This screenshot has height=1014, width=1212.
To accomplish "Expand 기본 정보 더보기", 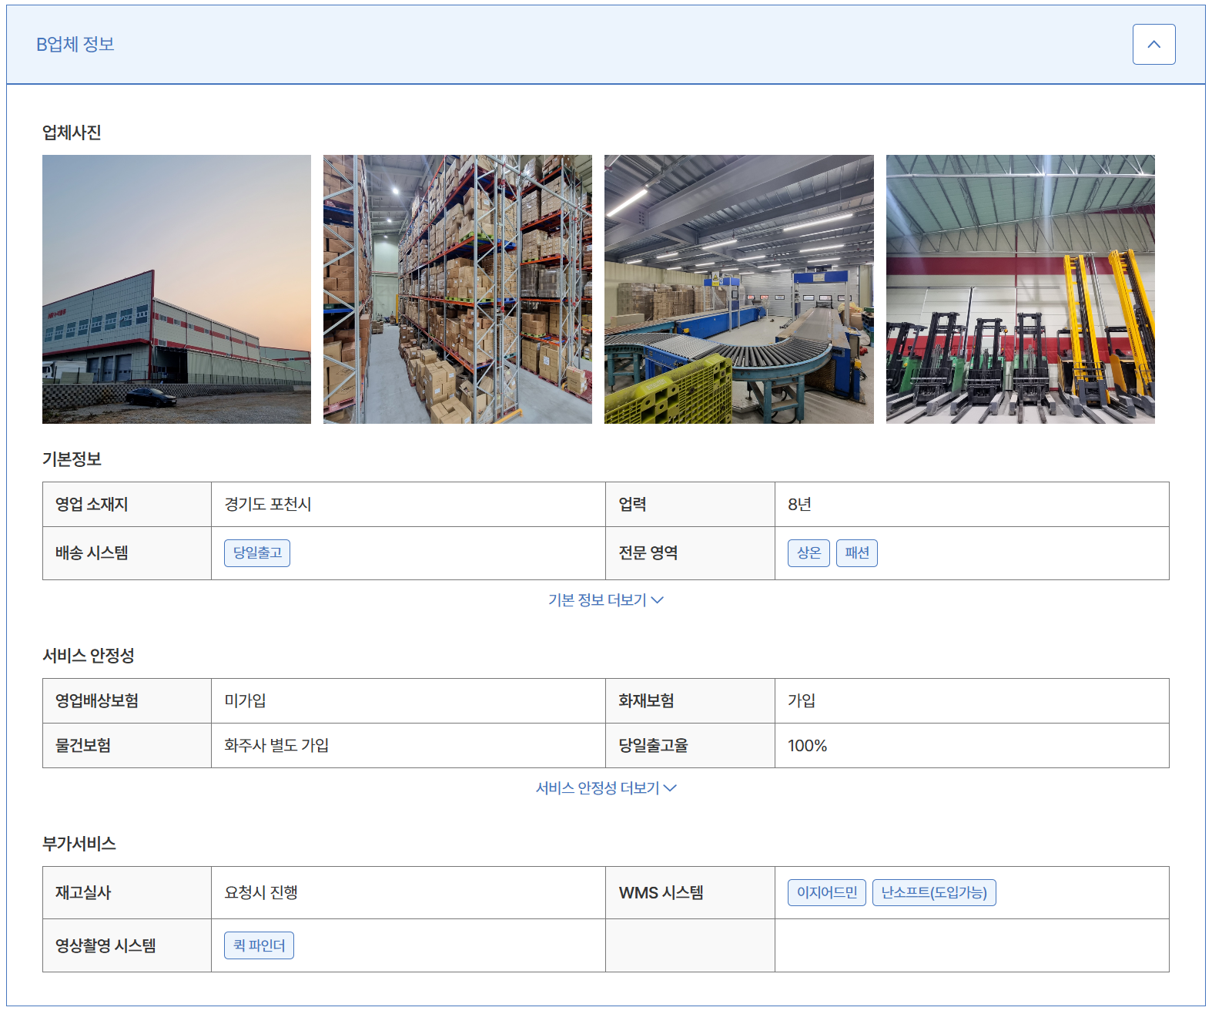I will click(606, 600).
